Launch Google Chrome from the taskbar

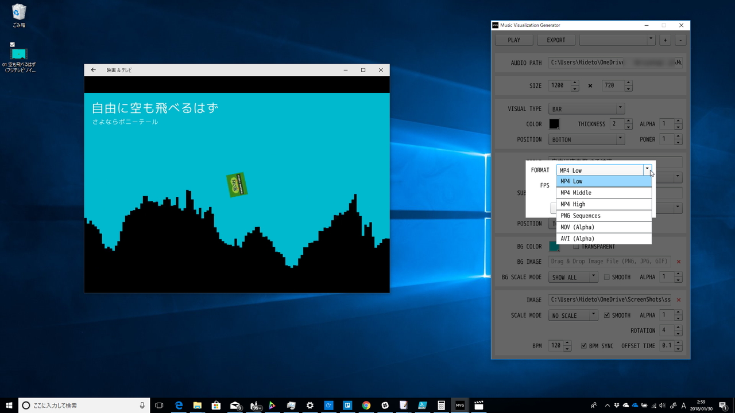click(366, 405)
